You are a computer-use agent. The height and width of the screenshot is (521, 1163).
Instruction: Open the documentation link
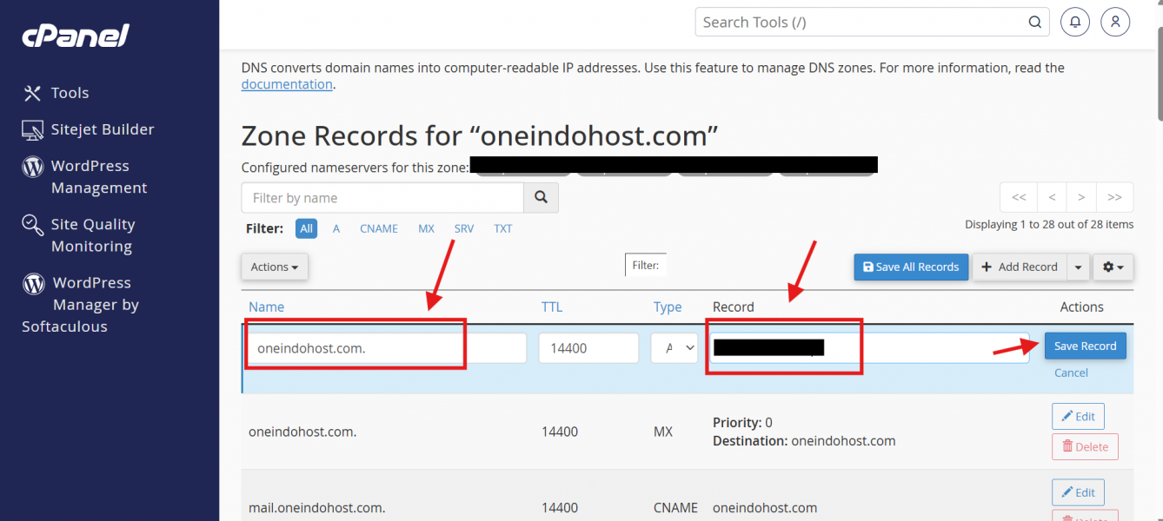coord(287,84)
